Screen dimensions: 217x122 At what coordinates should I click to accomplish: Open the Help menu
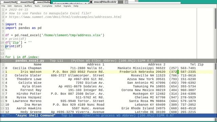pyautogui.click(x=76, y=6)
